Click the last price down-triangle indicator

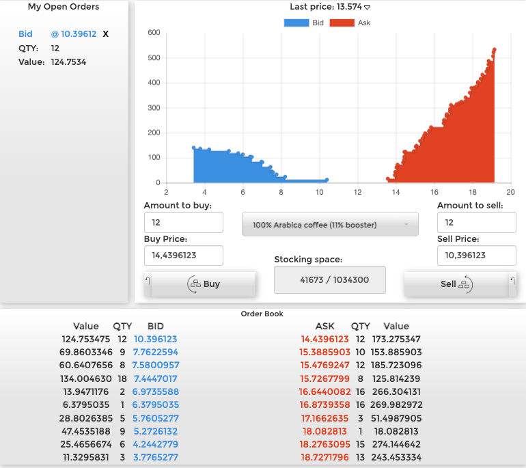(x=368, y=8)
